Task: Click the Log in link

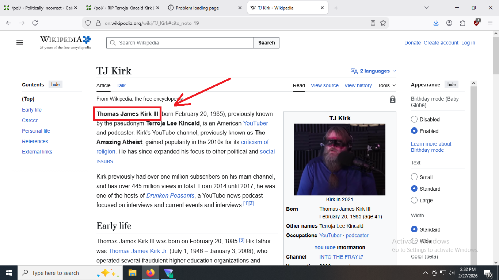Action: pos(468,43)
